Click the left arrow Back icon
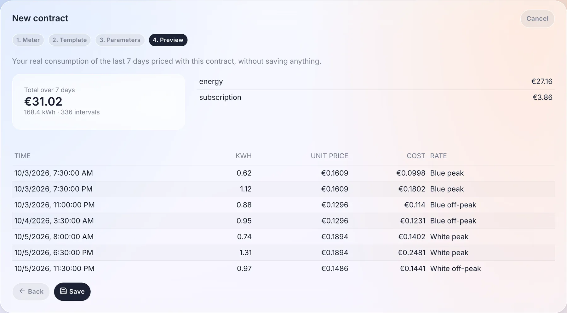567x313 pixels. tap(22, 291)
